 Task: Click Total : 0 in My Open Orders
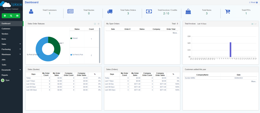pyautogui.click(x=175, y=24)
